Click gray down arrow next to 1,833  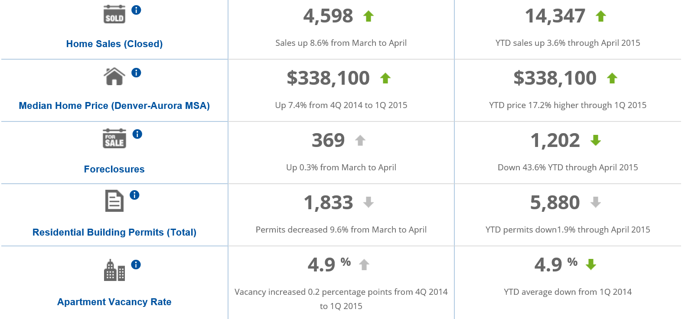(x=369, y=202)
